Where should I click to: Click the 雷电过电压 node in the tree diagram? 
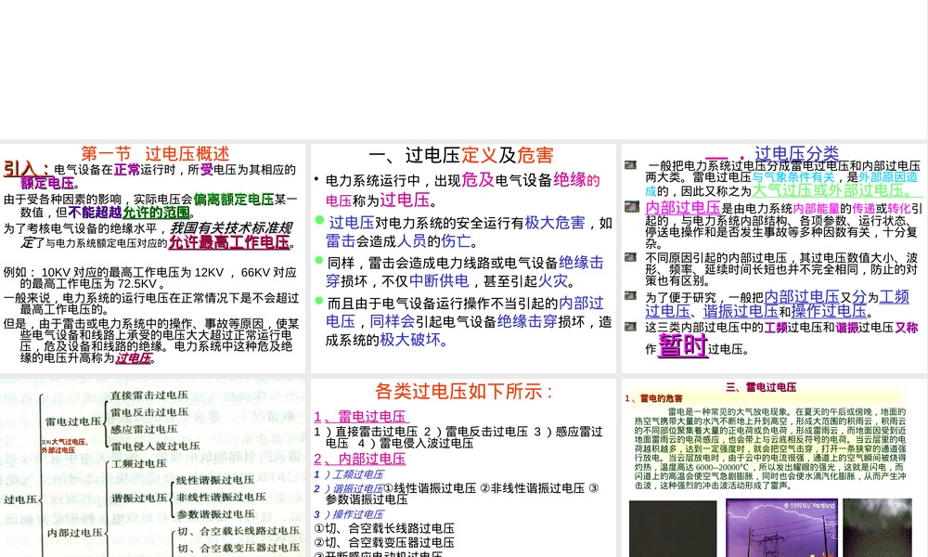pyautogui.click(x=73, y=421)
